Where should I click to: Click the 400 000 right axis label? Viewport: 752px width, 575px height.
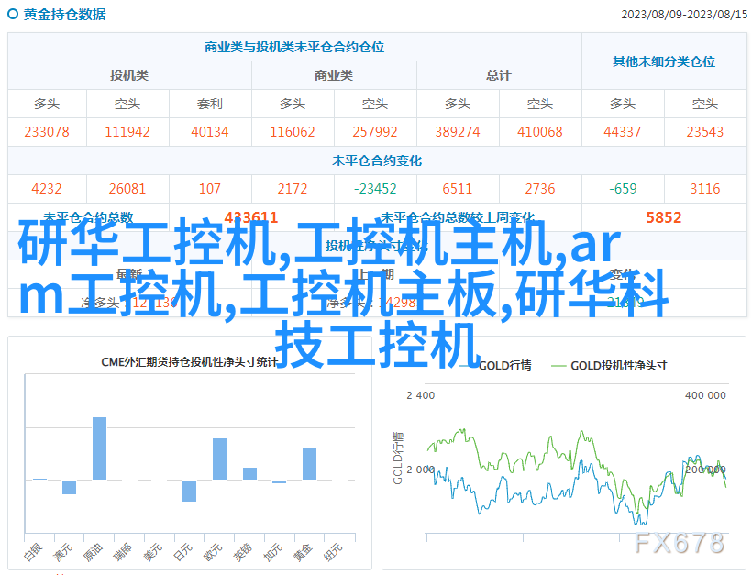pos(705,395)
